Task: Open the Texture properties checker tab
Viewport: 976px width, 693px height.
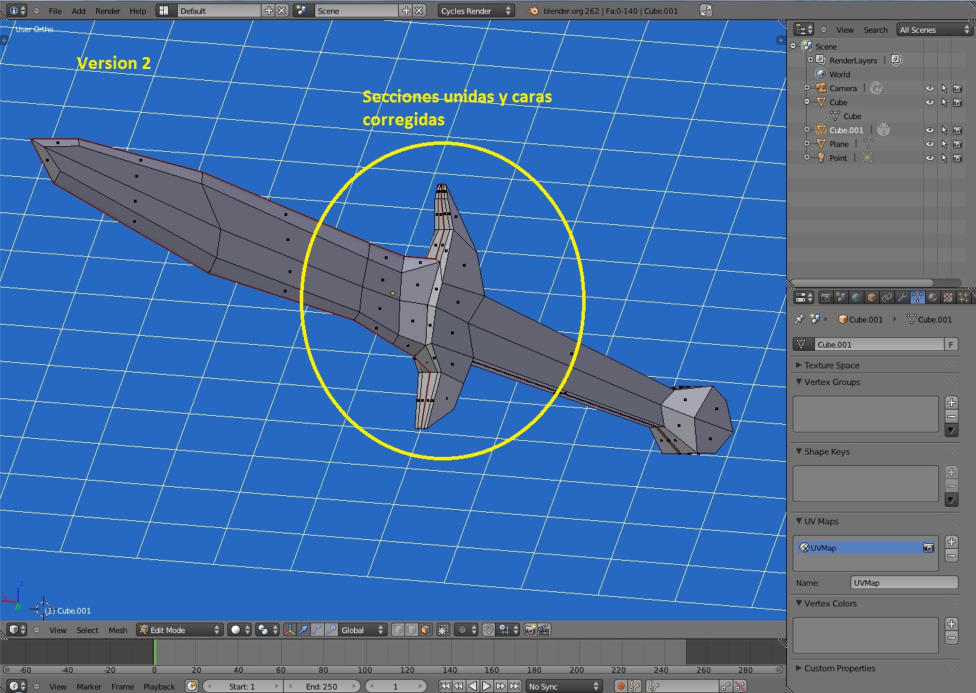Action: pos(948,297)
